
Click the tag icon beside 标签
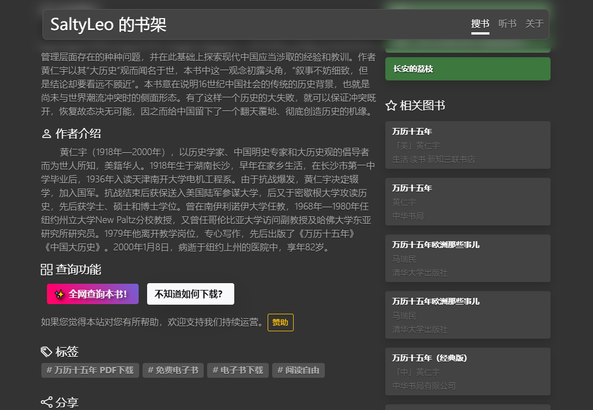pos(46,352)
